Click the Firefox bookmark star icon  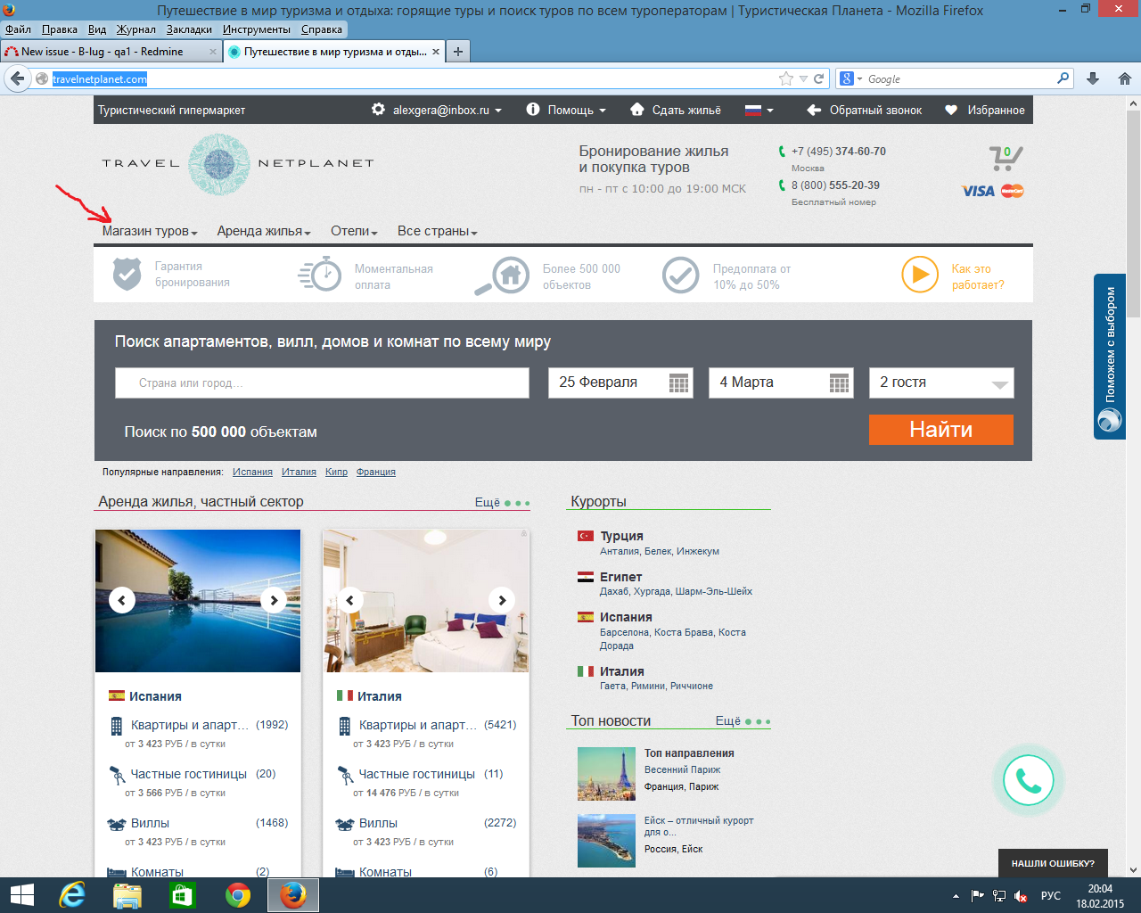click(x=785, y=78)
